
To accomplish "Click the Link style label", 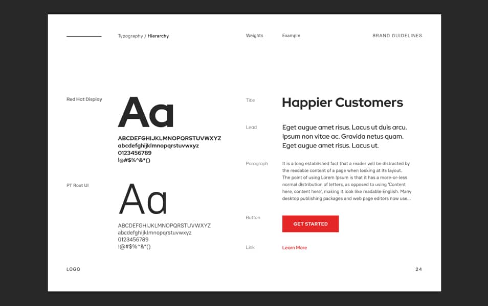I will click(250, 247).
